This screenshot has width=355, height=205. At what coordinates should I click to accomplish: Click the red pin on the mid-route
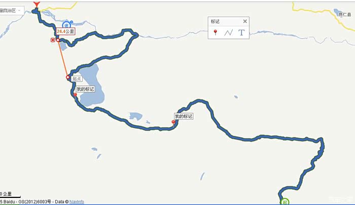pos(173,123)
